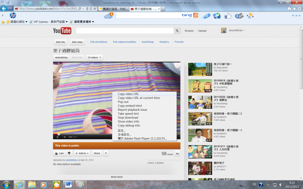The image size is (303, 189).
Task: Show video statistics with the bar chart icon
Action: [177, 154]
